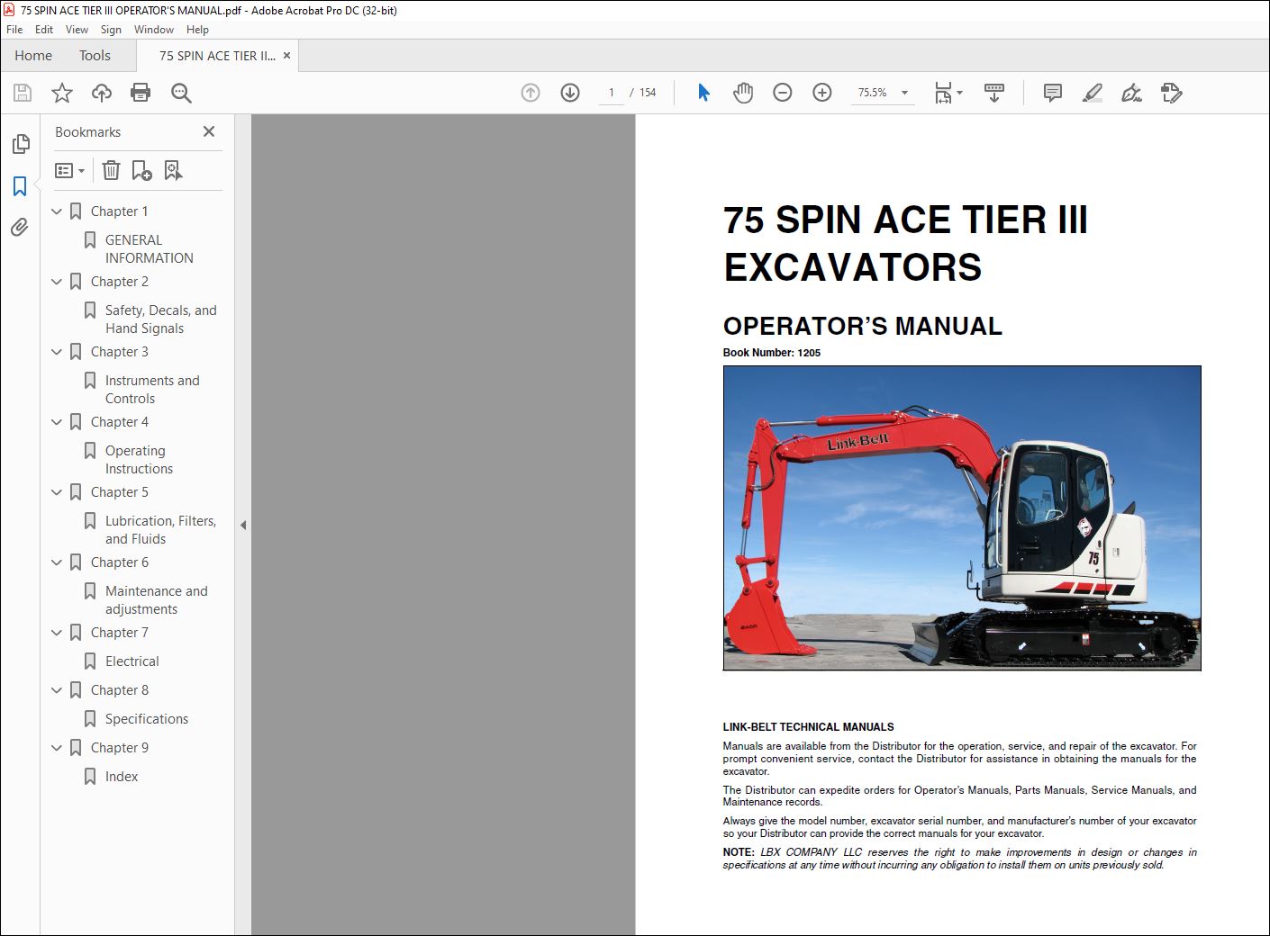
Task: Open the Help menu
Action: [x=197, y=30]
